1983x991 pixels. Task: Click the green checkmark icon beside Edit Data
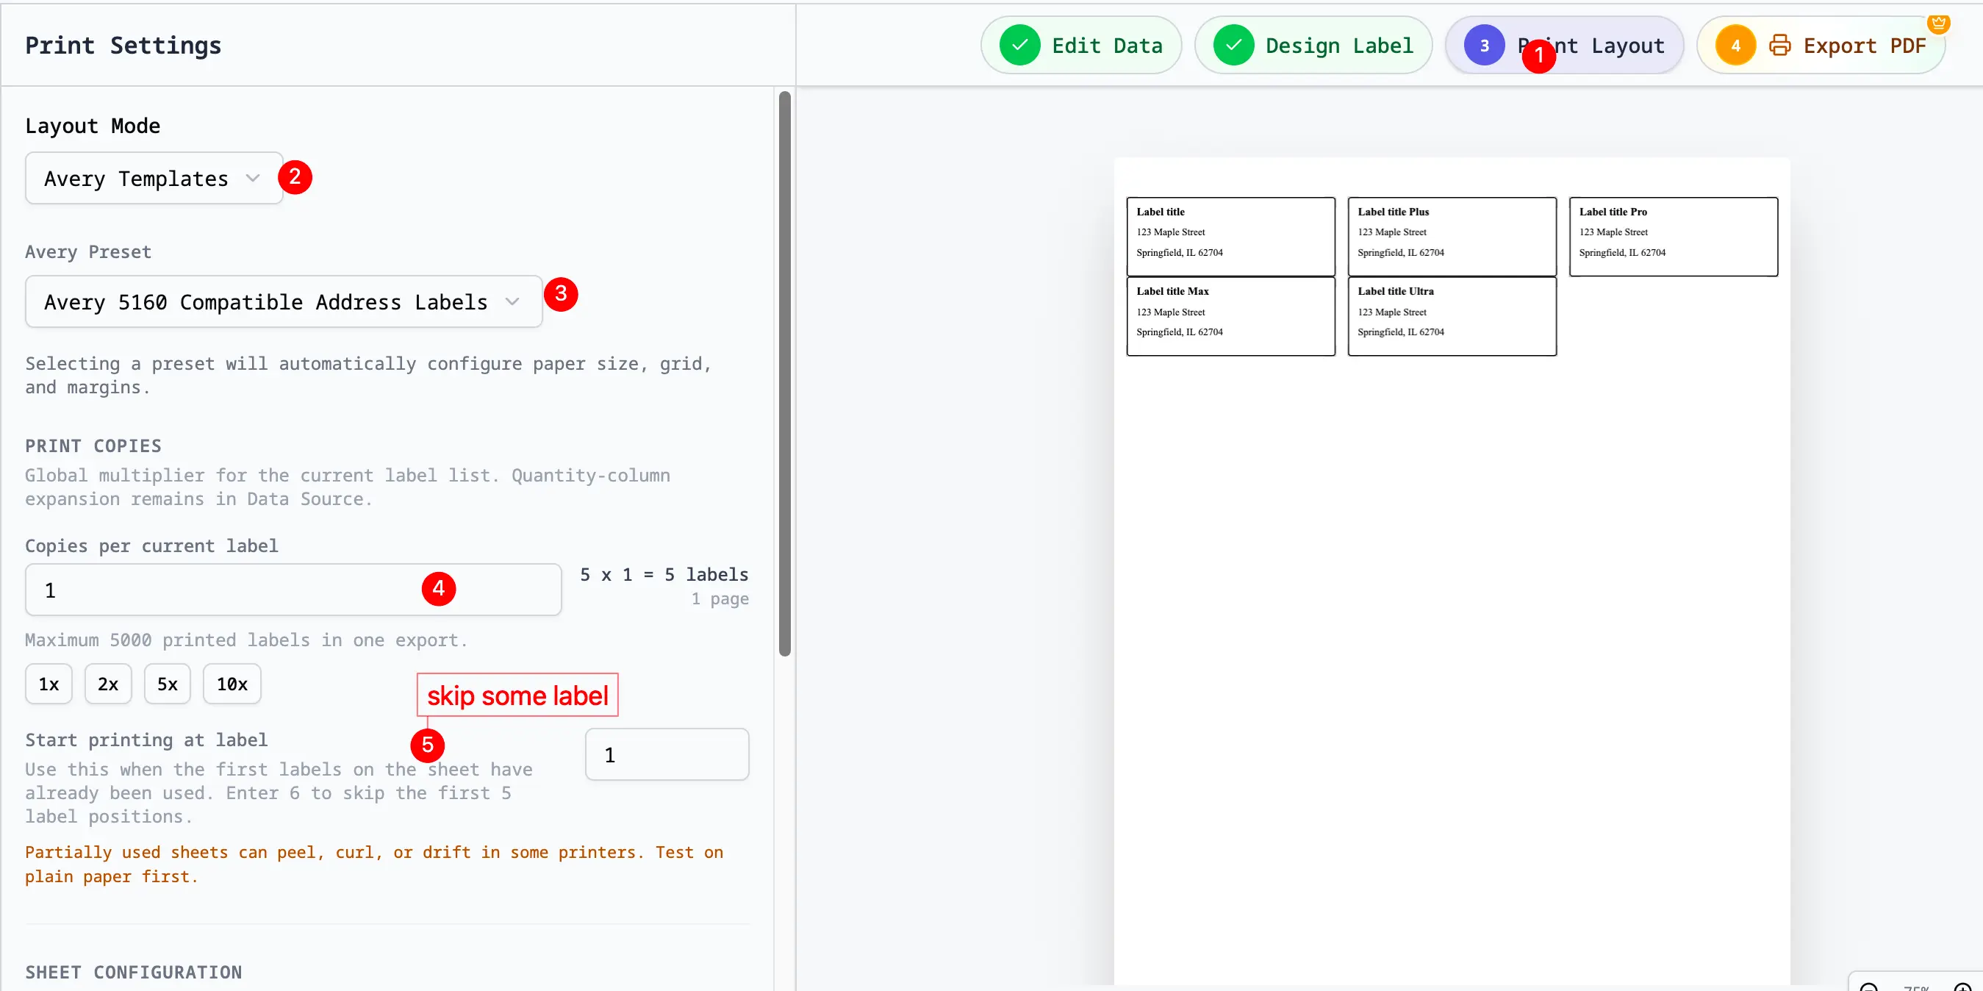click(x=1019, y=46)
